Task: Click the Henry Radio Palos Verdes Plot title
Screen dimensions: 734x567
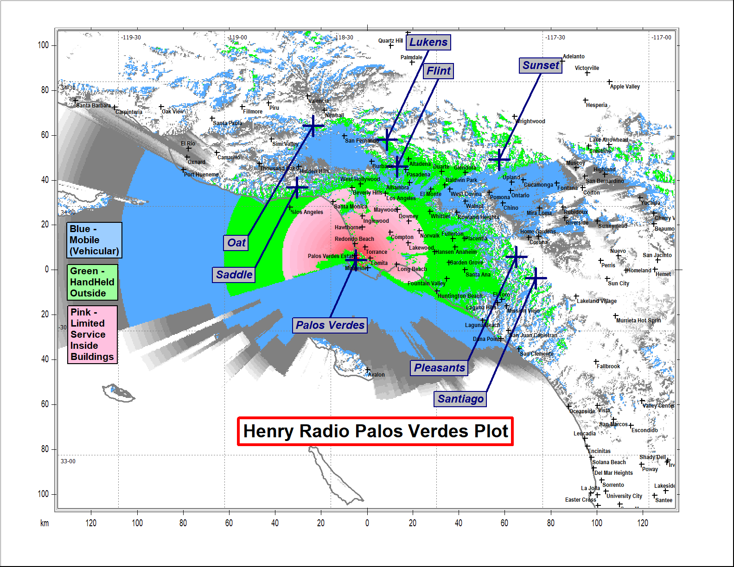Action: [376, 431]
